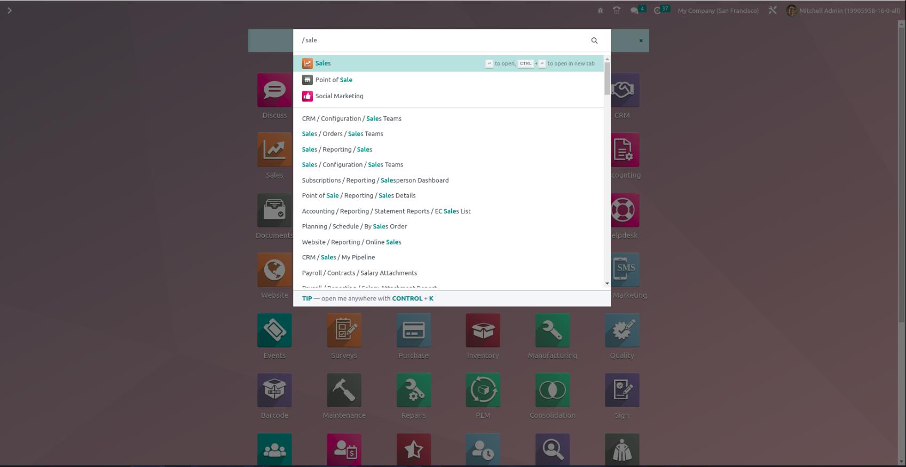Open the Quality app
The height and width of the screenshot is (467, 906).
(622, 330)
